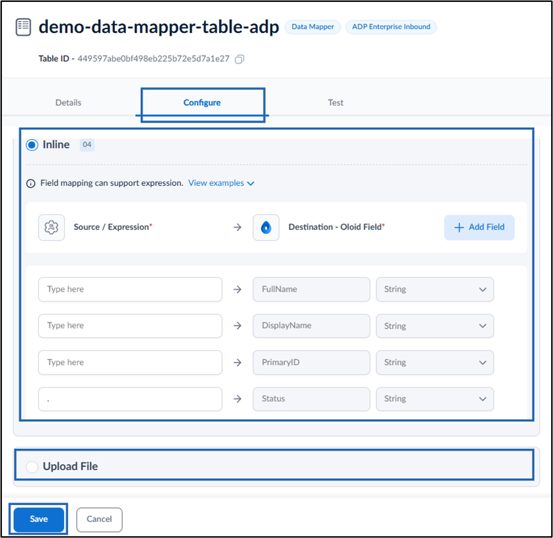
Task: Open the DisplayName type String dropdown
Action: point(435,326)
